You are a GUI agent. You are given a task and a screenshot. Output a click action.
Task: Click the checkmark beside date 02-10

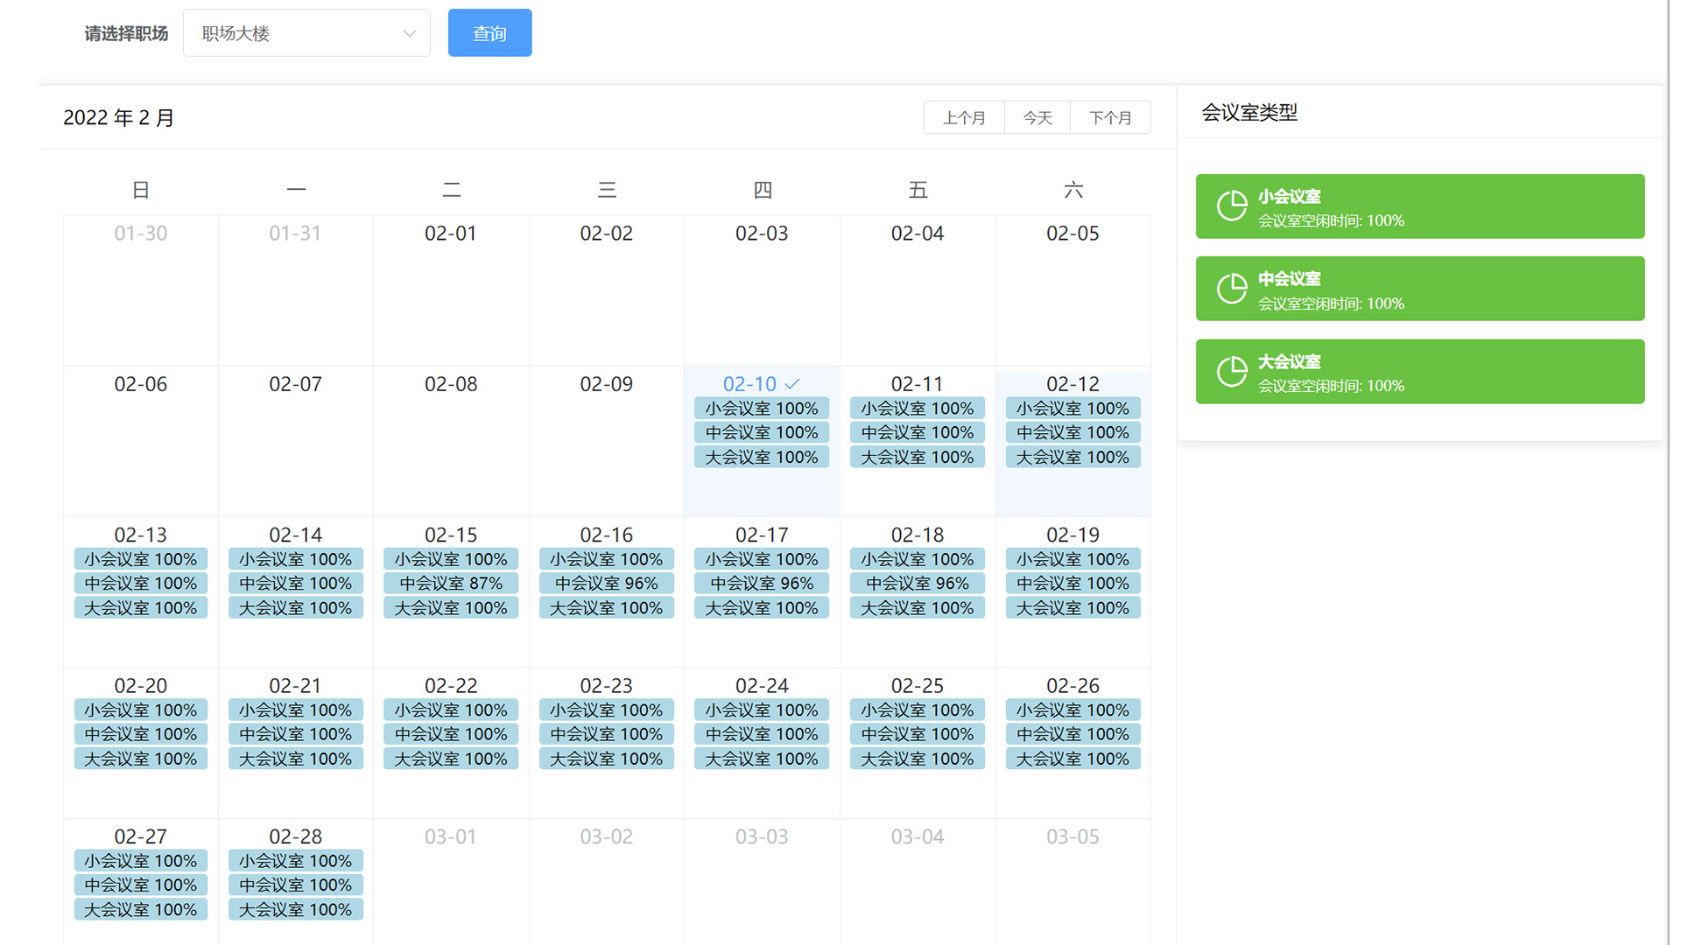pos(792,384)
